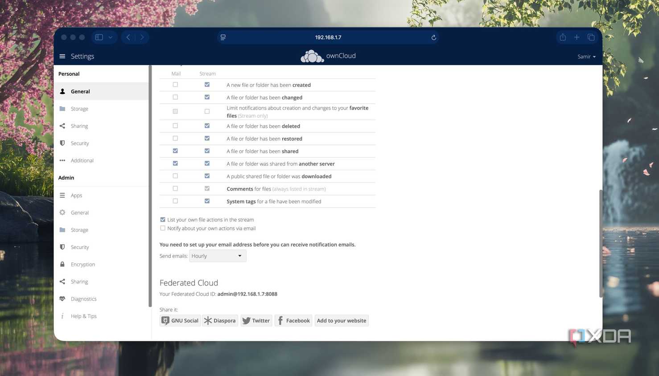Image resolution: width=659 pixels, height=376 pixels.
Task: Click Add to your website button
Action: coord(342,321)
